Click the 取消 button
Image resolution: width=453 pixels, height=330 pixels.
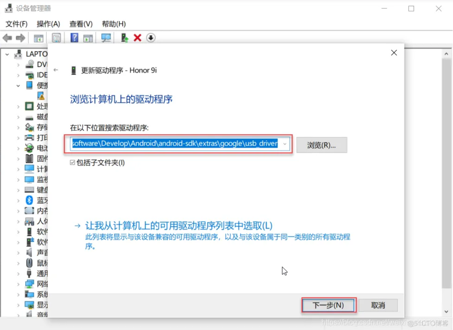click(x=378, y=306)
